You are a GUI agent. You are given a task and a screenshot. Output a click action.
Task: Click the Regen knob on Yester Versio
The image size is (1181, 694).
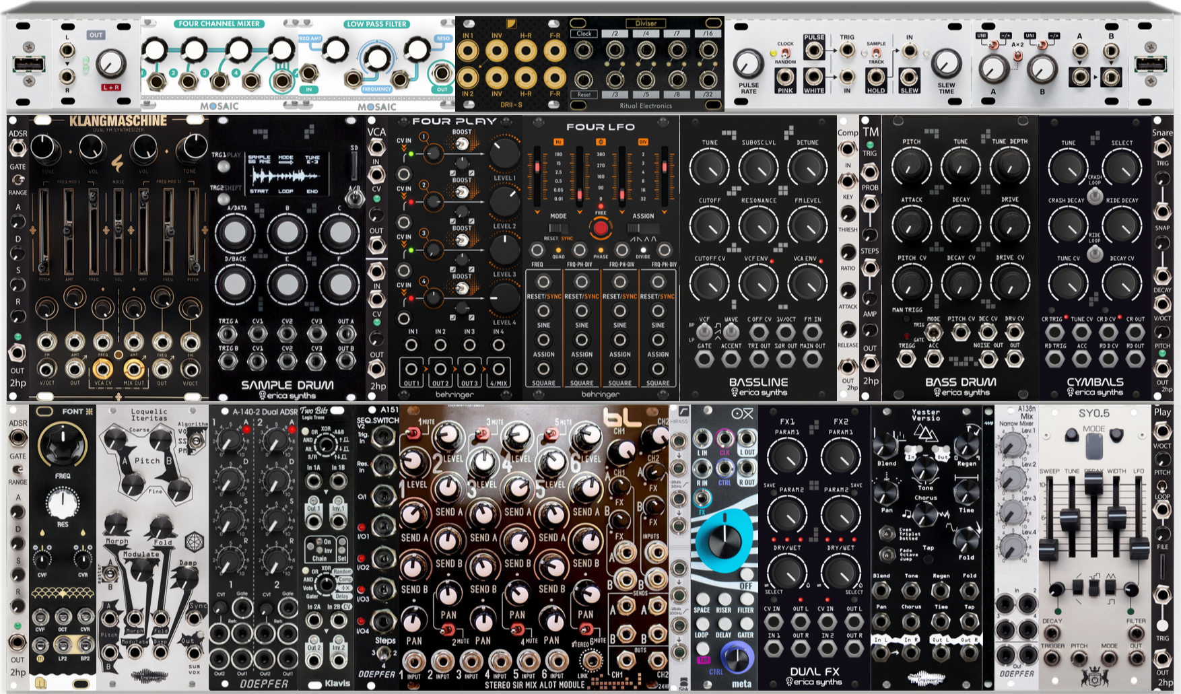967,446
